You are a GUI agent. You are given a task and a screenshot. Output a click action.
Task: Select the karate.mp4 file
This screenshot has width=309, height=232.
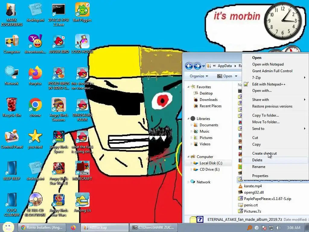(x=253, y=186)
